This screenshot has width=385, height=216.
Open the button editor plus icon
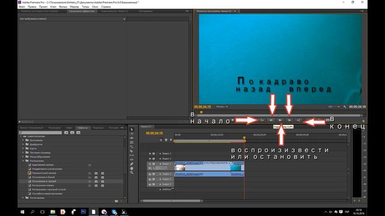tap(363, 121)
